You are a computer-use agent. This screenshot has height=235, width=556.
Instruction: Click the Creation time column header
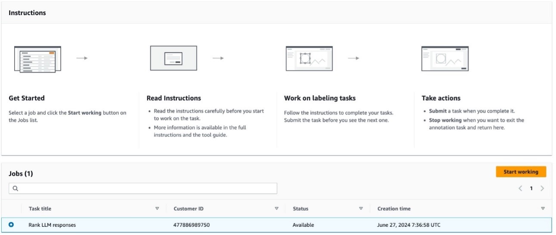[x=394, y=209]
